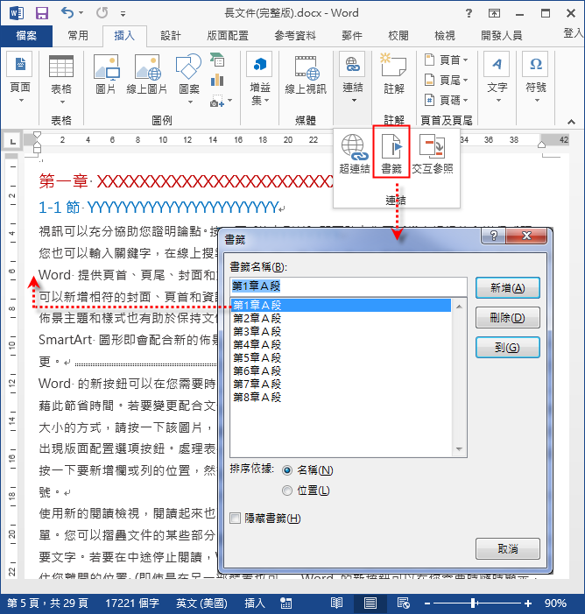
Task: Click the macro recording status bar icon
Action: coord(285,603)
